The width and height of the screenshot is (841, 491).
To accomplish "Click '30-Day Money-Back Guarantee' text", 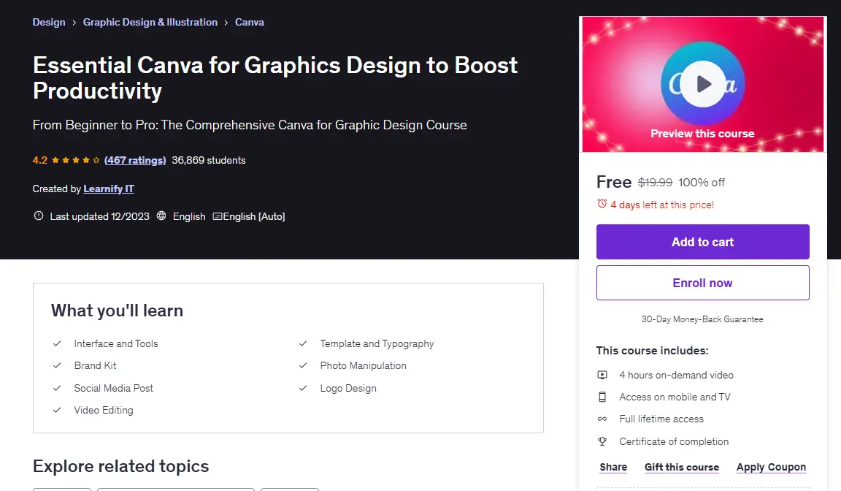I will (x=702, y=319).
